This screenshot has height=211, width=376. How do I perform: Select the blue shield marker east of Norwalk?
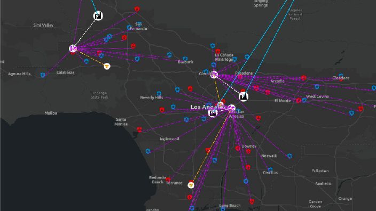click(289, 156)
